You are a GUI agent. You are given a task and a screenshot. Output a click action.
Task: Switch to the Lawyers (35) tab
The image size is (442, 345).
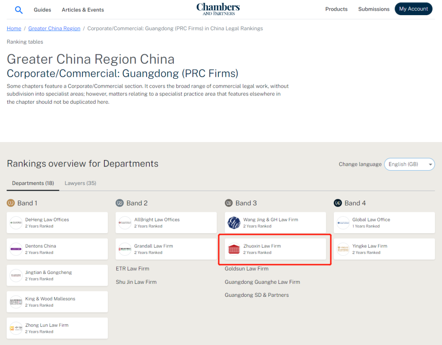coord(80,183)
